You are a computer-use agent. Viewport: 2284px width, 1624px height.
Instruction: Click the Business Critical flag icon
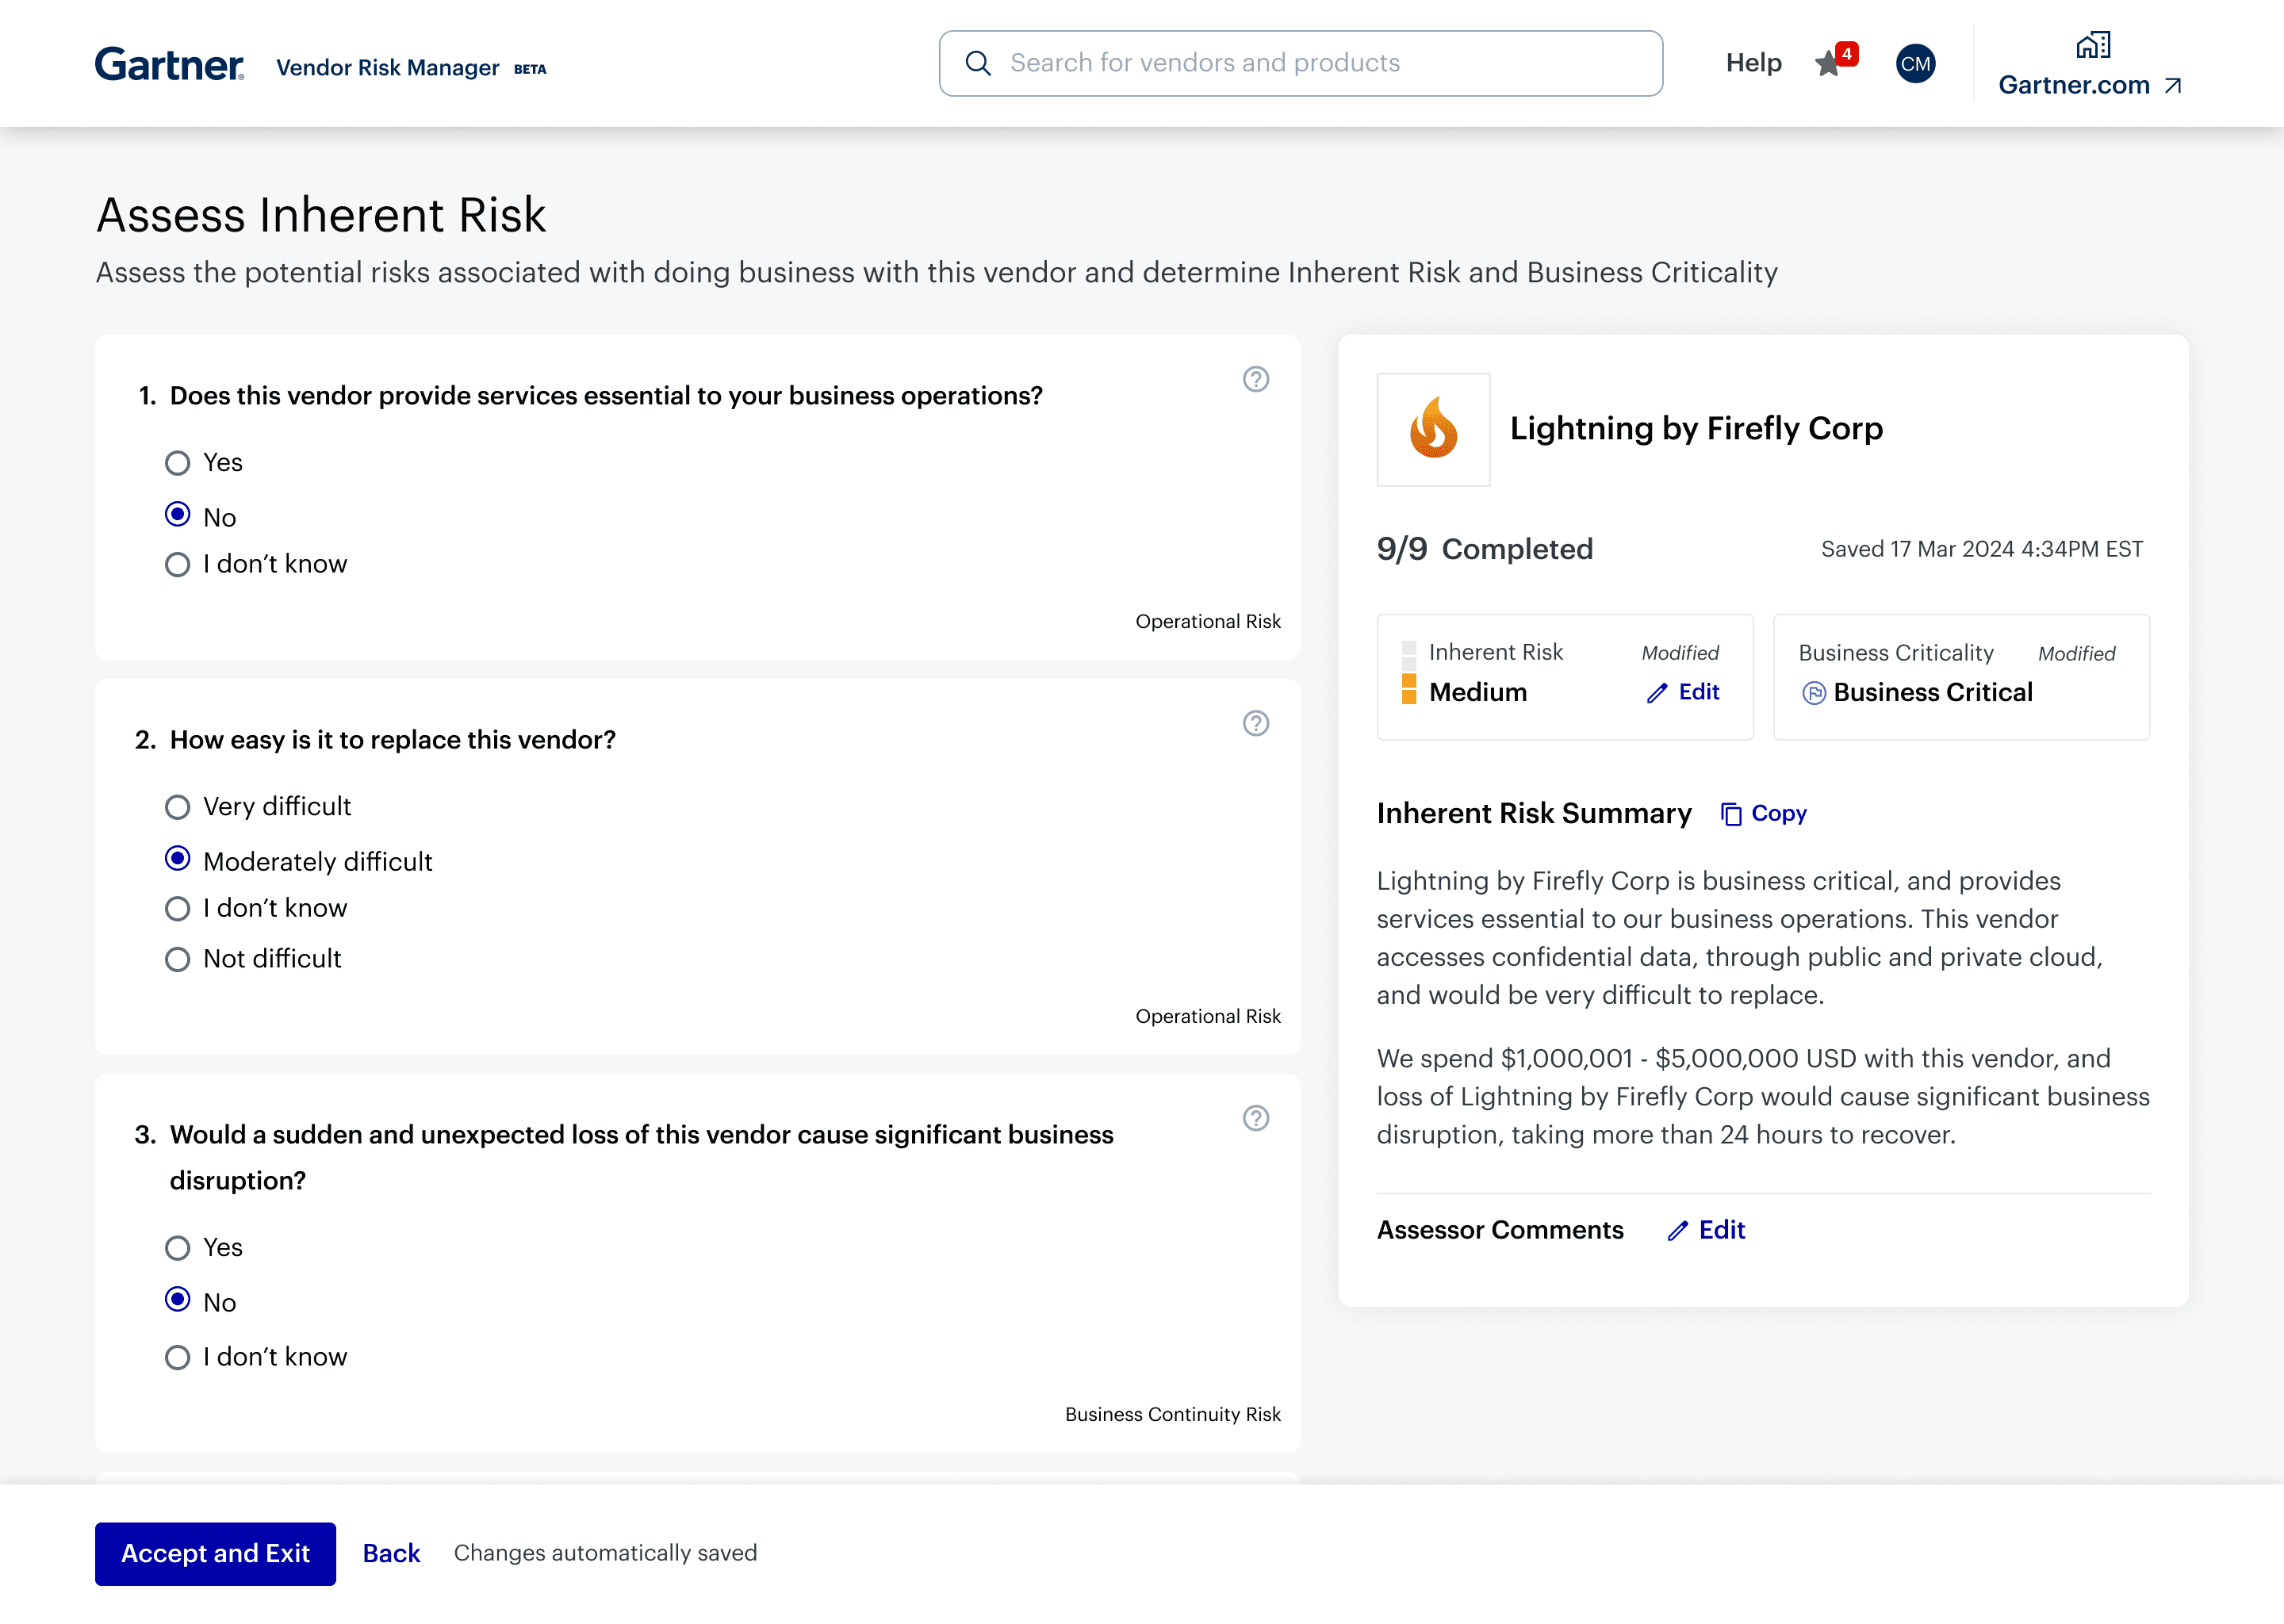point(1814,693)
